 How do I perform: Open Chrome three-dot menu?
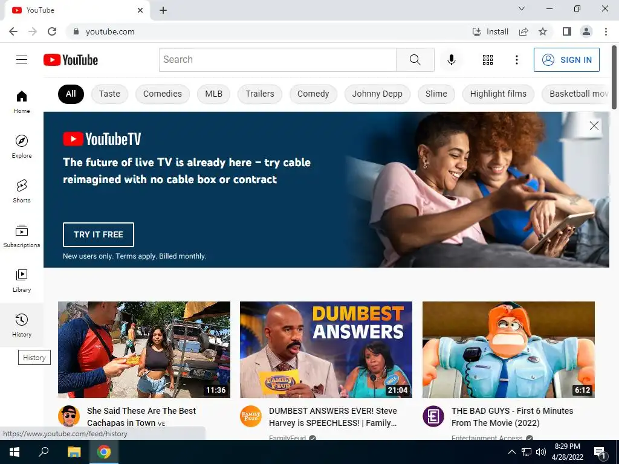pos(606,31)
